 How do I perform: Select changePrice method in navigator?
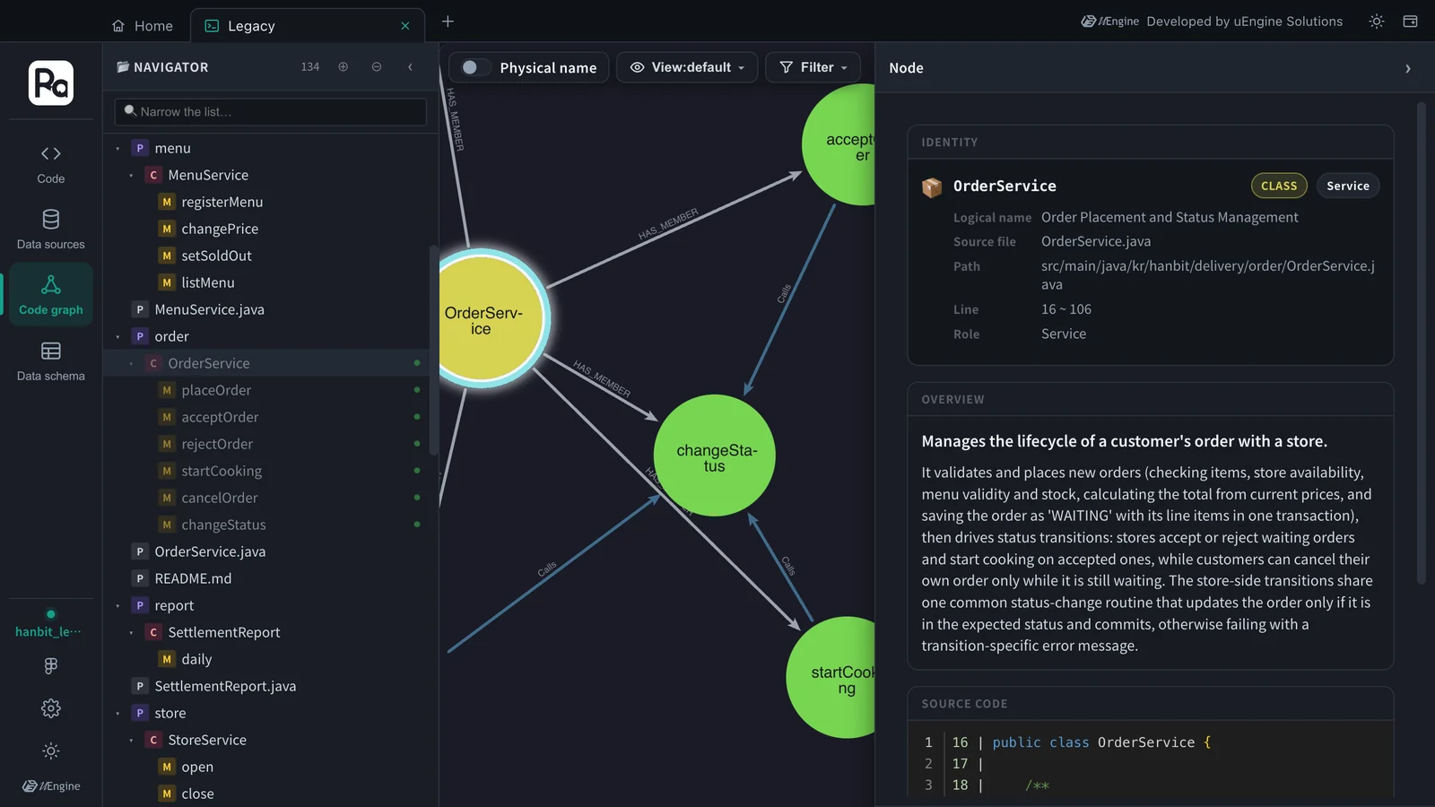point(220,229)
